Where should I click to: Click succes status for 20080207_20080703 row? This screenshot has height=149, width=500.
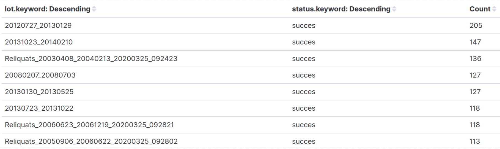point(304,76)
